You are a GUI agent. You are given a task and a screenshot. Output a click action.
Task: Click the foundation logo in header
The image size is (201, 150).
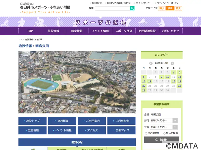(45, 8)
